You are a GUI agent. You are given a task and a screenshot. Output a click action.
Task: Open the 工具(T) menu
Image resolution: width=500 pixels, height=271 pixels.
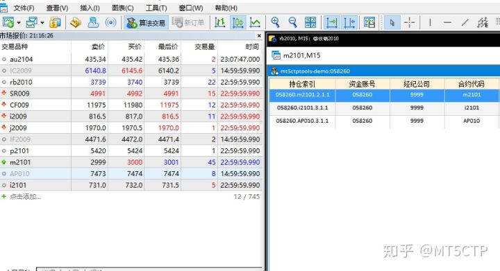156,8
